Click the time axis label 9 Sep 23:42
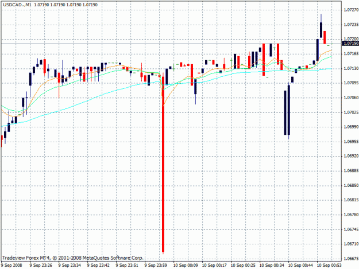This screenshot has width=359, height=269. [x=98, y=265]
